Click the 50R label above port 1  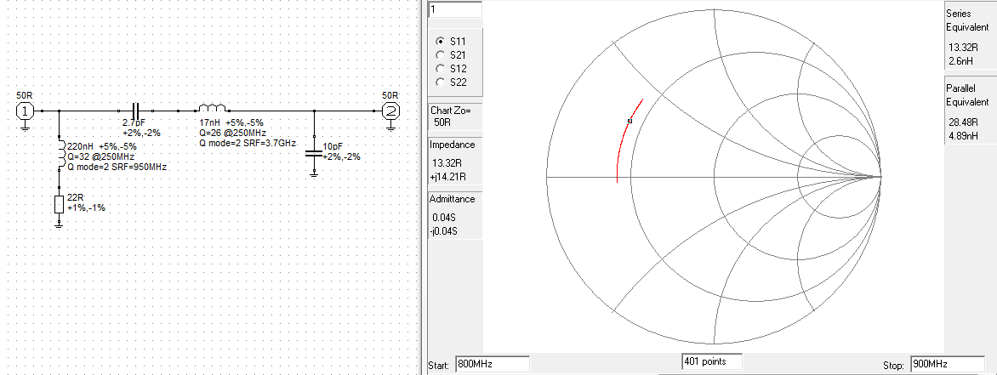[x=24, y=95]
